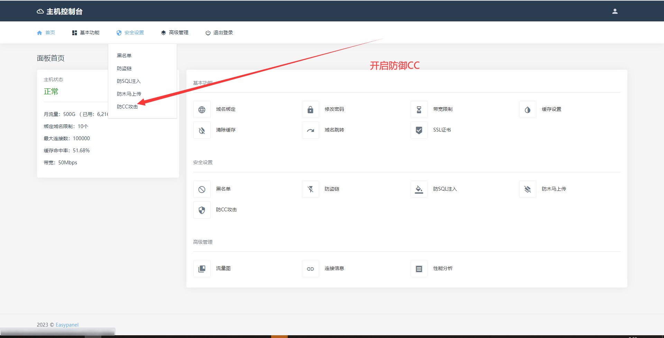Expand the 基本功能 navigation menu
The width and height of the screenshot is (664, 338).
coord(86,33)
